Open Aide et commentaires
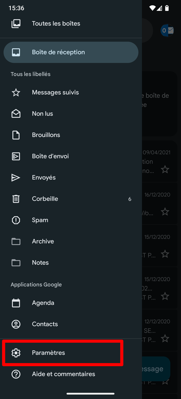This screenshot has width=181, height=399. (71, 374)
